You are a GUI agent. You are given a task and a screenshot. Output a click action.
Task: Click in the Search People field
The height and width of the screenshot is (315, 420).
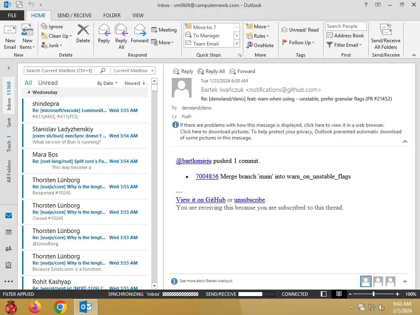pyautogui.click(x=345, y=26)
